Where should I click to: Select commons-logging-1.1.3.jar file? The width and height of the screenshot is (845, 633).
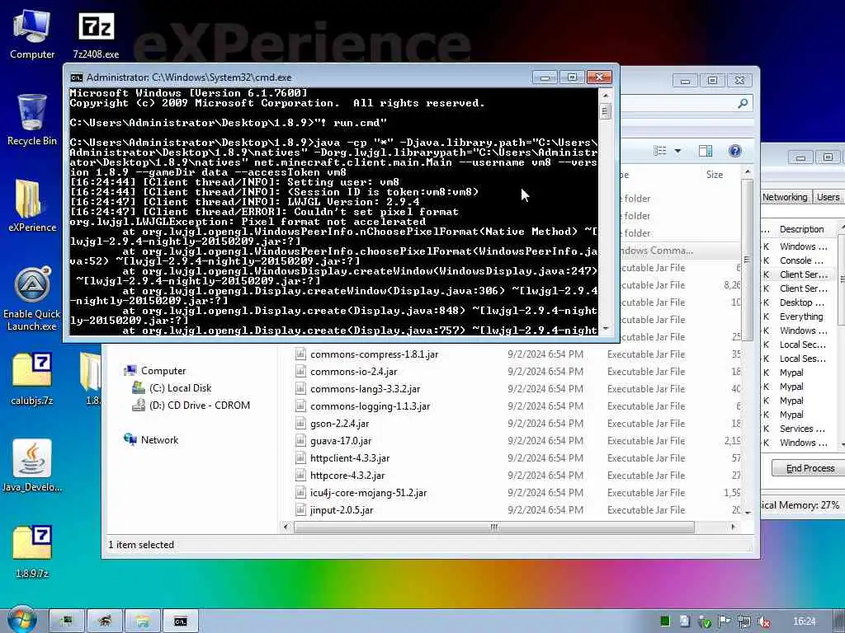click(370, 406)
